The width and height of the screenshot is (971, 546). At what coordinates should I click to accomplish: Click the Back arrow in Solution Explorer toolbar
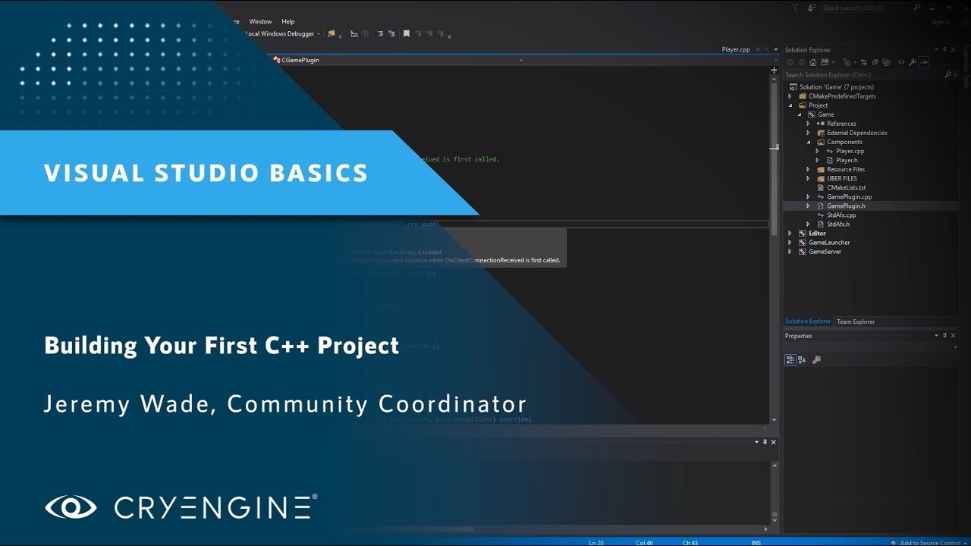790,62
